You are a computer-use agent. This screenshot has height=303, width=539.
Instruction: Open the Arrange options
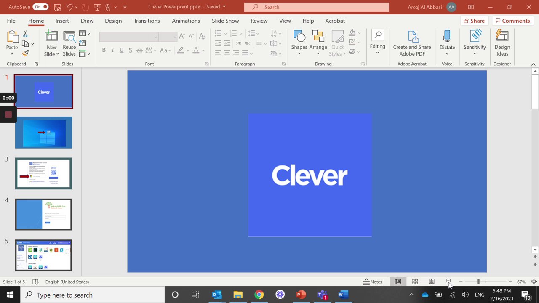pos(318,43)
